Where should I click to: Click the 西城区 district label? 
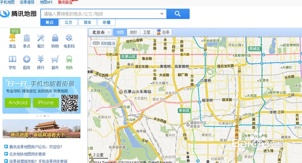pyautogui.click(x=255, y=49)
